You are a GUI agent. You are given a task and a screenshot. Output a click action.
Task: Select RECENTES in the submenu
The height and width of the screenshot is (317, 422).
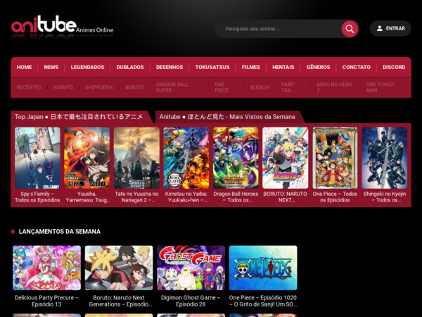point(29,87)
